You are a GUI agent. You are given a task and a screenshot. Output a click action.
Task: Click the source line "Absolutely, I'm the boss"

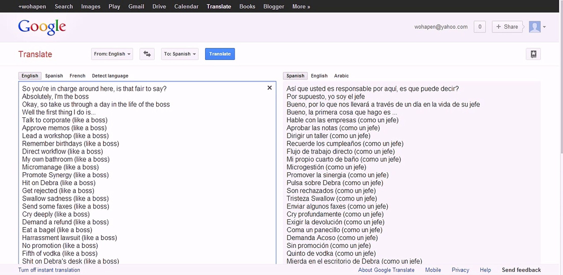[x=55, y=97]
